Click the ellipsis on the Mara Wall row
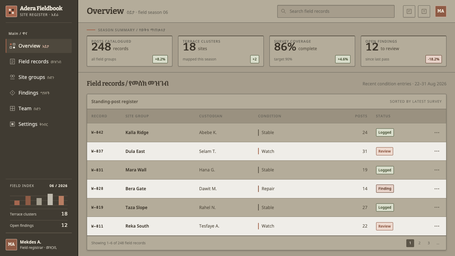 tap(437, 170)
